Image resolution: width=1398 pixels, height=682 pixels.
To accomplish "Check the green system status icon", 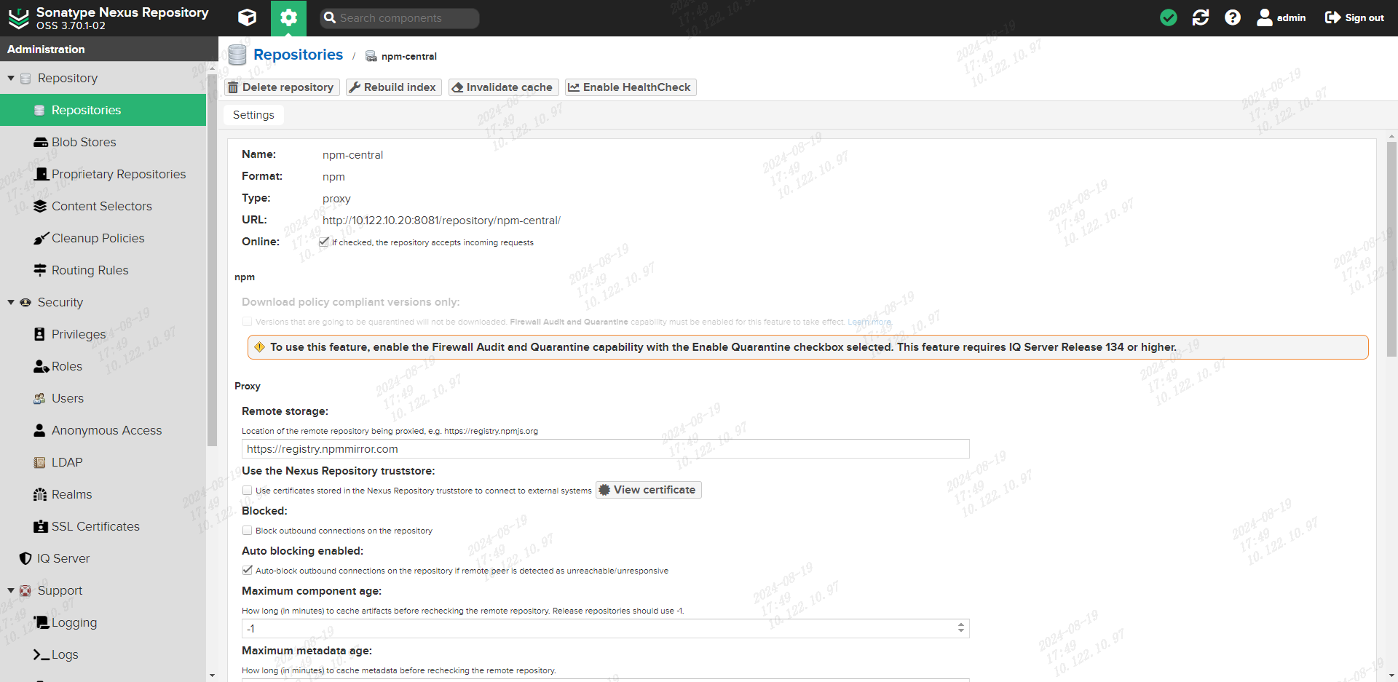I will click(x=1168, y=17).
